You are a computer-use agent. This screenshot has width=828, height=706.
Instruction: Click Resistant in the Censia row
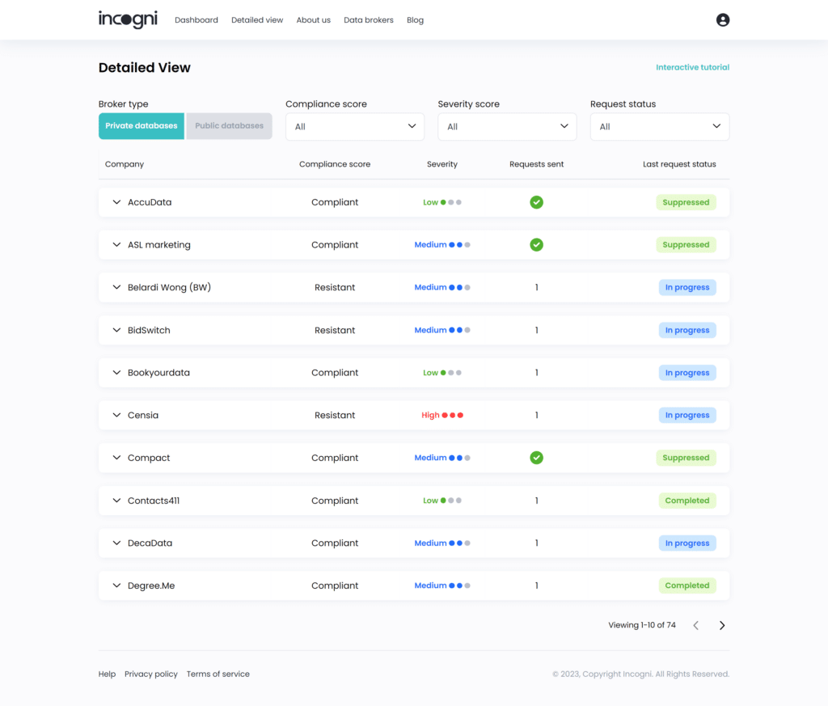tap(335, 415)
